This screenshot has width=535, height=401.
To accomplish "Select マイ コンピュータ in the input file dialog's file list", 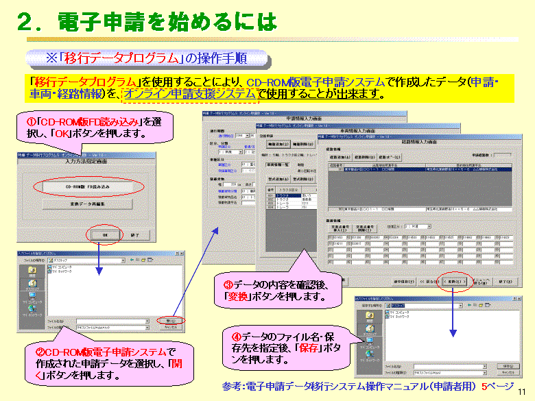I will [x=60, y=267].
